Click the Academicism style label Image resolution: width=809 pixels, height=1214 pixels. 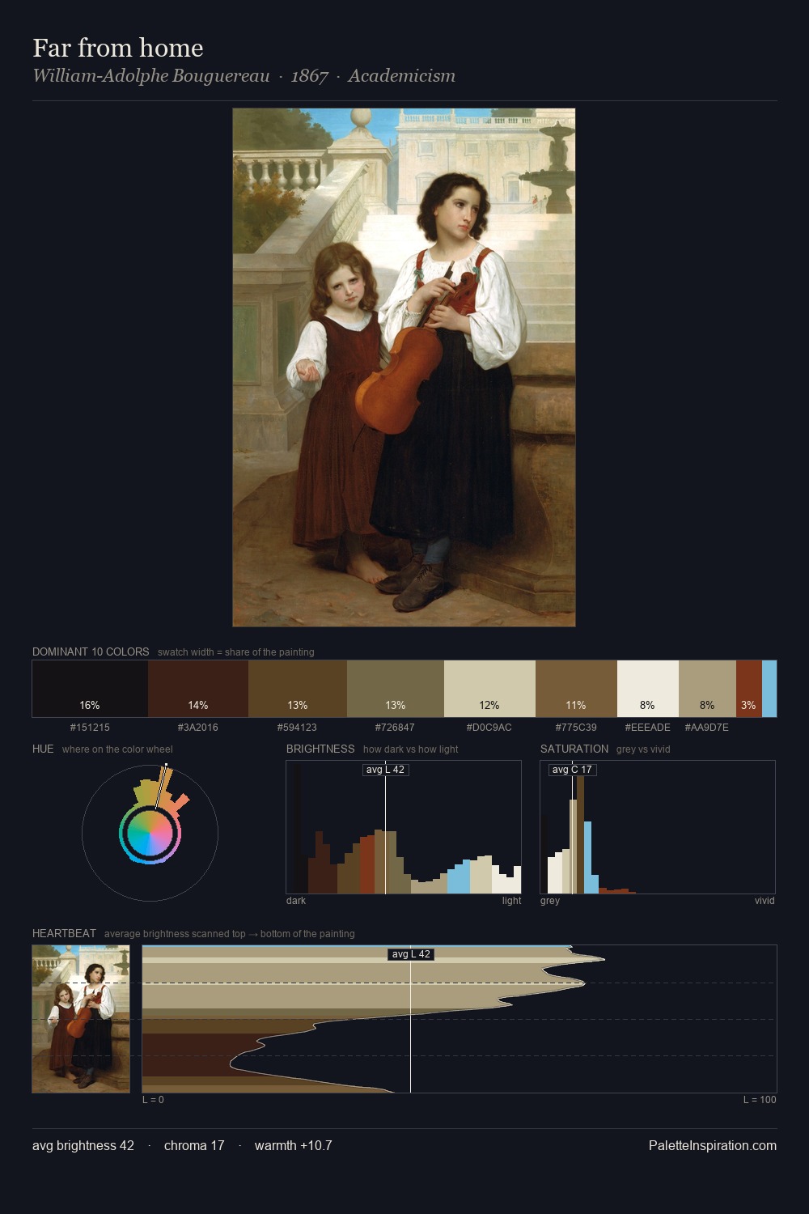click(401, 76)
